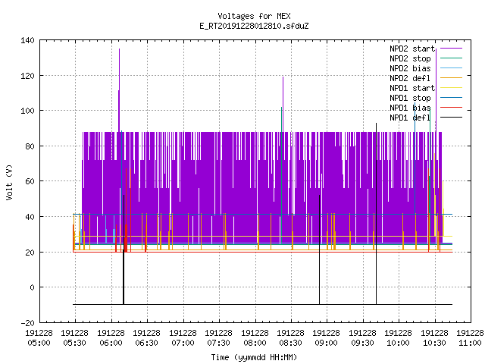This screenshot has width=485, height=364.
Task: Click y-axis tick value 100
Action: 27,111
